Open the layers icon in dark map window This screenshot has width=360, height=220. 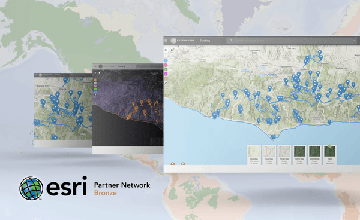(95, 73)
